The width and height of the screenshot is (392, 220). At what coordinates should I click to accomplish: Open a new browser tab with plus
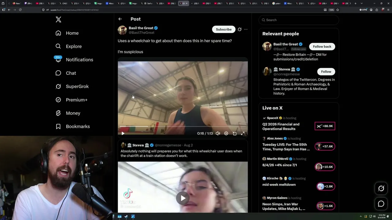tap(355, 3)
